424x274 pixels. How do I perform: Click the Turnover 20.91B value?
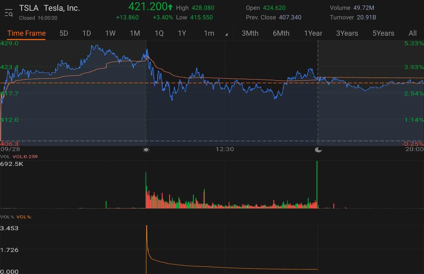(x=366, y=17)
